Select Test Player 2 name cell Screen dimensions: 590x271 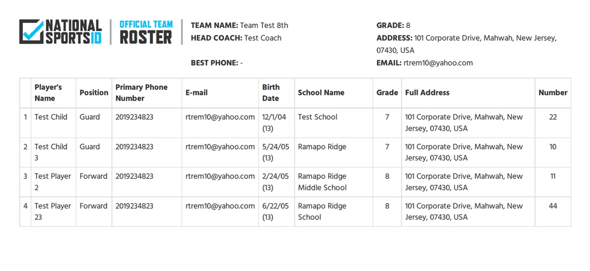click(x=53, y=182)
